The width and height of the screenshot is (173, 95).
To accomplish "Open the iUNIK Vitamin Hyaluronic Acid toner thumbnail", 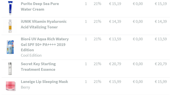I will click(x=10, y=26).
